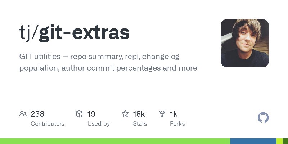Click the Forks branch icon
The image size is (288, 144).
(162, 114)
